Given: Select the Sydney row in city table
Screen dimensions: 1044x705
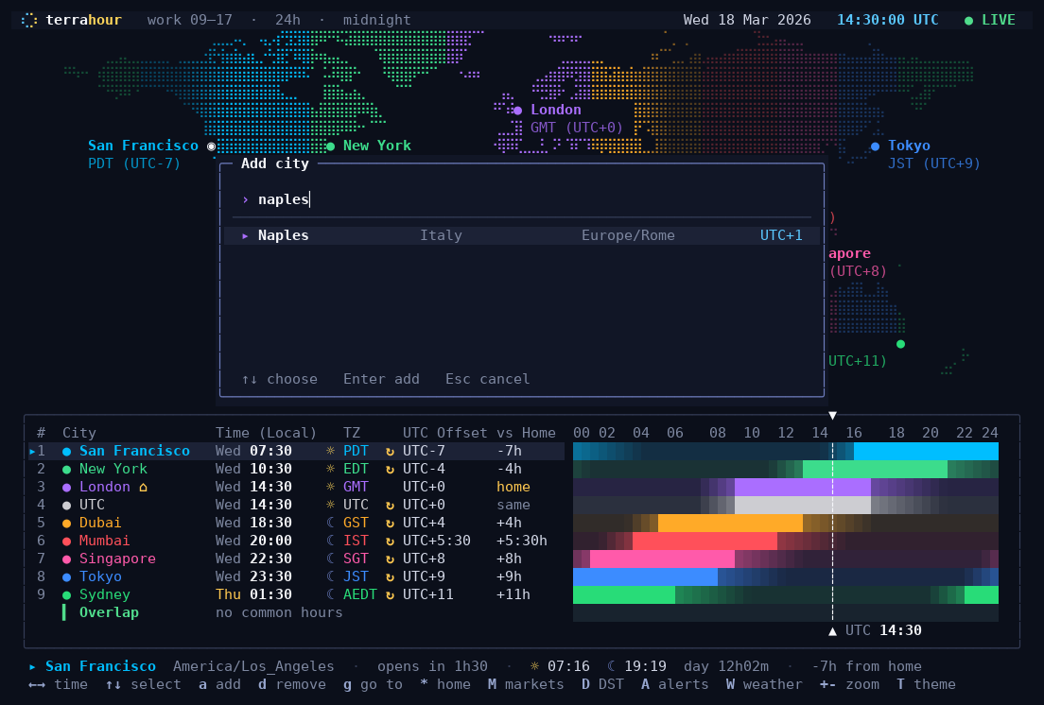Looking at the screenshot, I should coord(296,594).
